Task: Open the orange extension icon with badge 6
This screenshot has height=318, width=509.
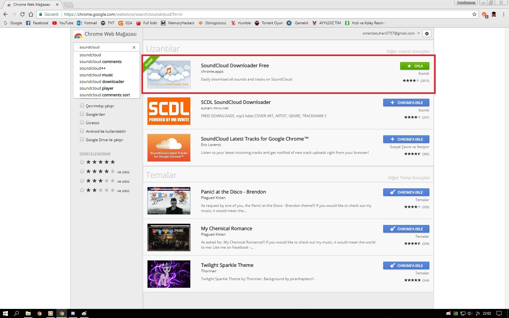Action: tap(484, 15)
